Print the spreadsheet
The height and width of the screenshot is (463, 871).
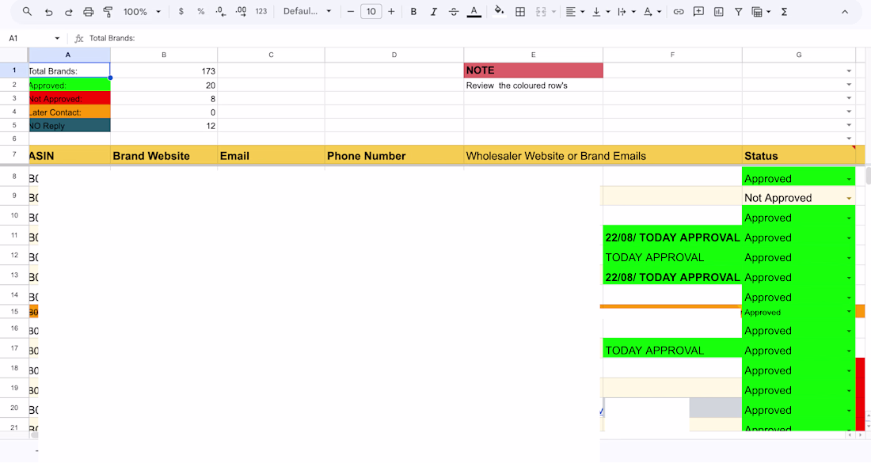pyautogui.click(x=89, y=11)
